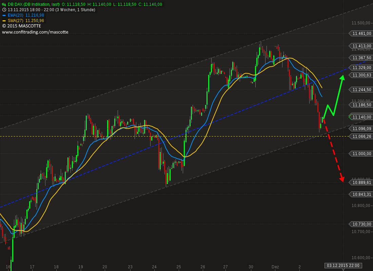Click the date label 26 on the time axis
Viewport: 373px width, 271px height.
click(x=203, y=267)
